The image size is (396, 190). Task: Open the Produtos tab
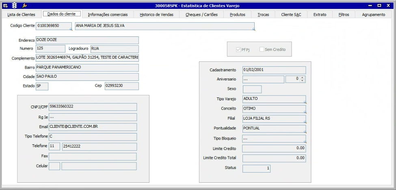tap(238, 15)
